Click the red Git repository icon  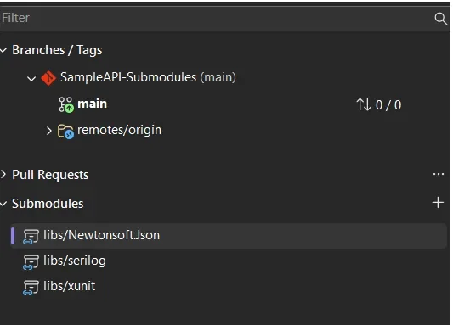click(x=48, y=78)
